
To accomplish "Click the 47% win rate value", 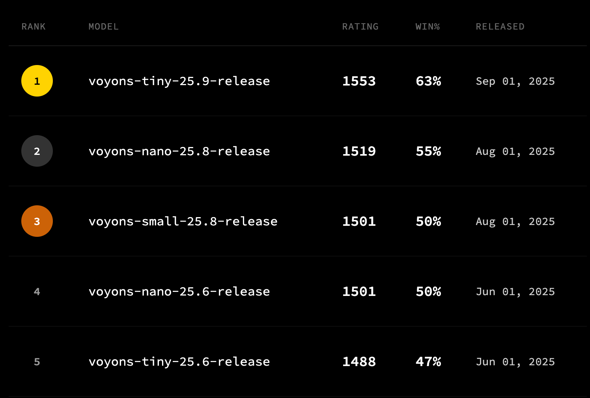I will (428, 362).
